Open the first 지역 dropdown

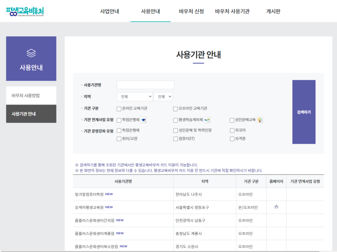134,96
